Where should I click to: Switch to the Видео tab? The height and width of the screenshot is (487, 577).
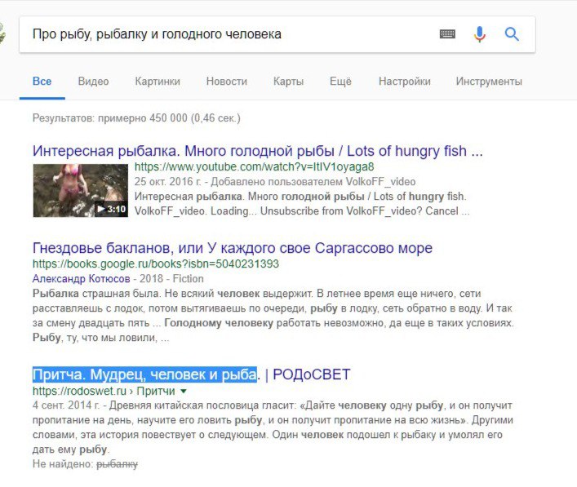[94, 82]
